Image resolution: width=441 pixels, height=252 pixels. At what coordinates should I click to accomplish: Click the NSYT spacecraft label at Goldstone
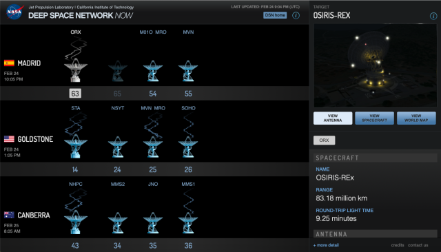(118, 108)
